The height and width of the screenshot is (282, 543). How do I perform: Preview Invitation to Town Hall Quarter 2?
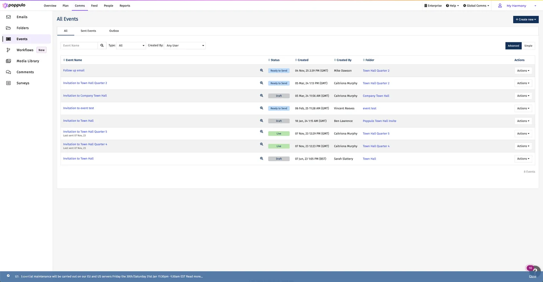tap(261, 83)
